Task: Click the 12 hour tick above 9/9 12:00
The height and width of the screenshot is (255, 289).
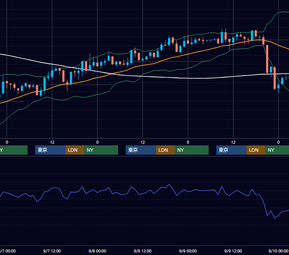Action: (x=233, y=142)
